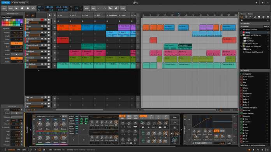The width and height of the screenshot is (271, 152).
Task: Click the clip launcher horizontal scrollbar
Action: point(79,110)
